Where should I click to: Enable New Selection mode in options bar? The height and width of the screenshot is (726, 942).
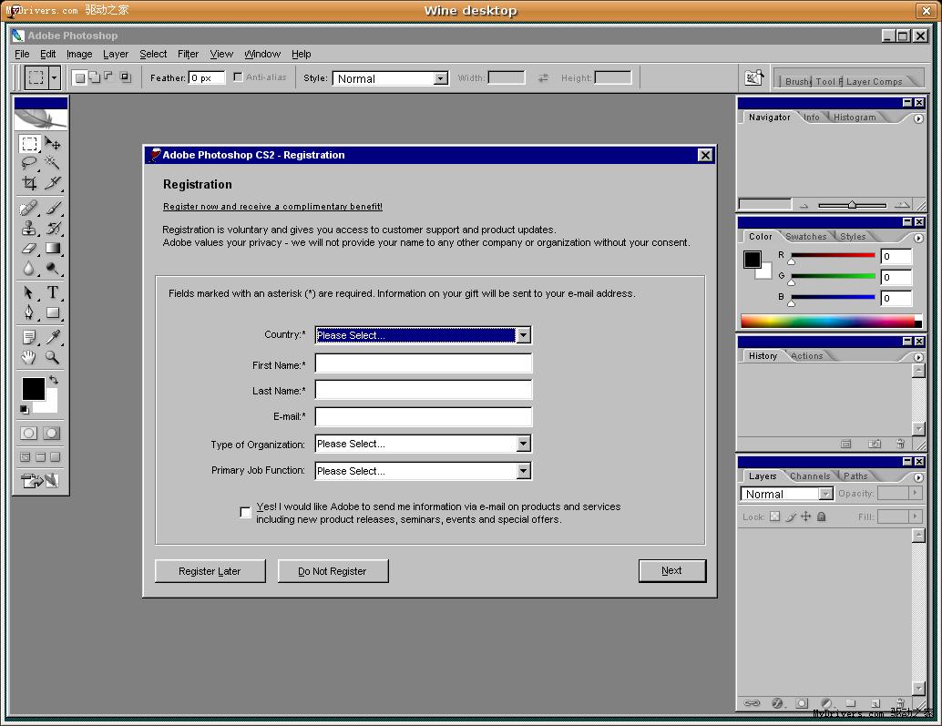click(x=79, y=77)
